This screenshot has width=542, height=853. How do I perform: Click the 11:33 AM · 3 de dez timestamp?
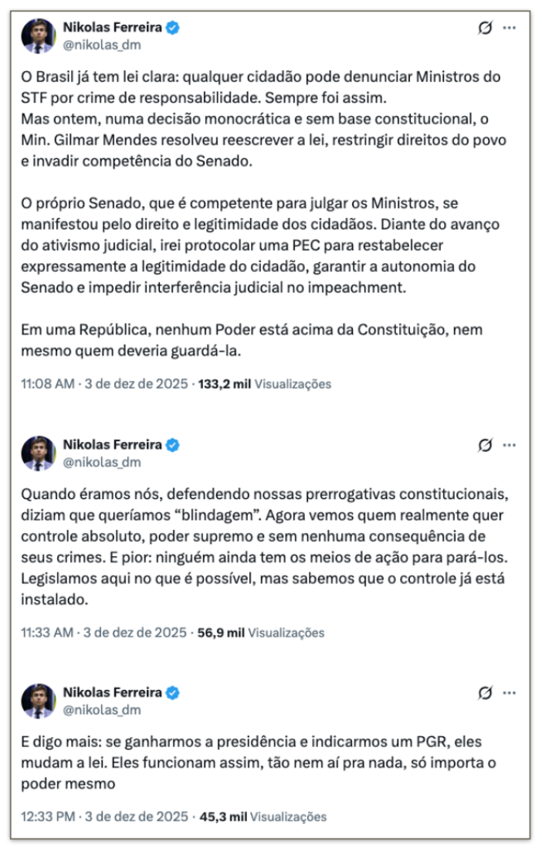pyautogui.click(x=103, y=633)
